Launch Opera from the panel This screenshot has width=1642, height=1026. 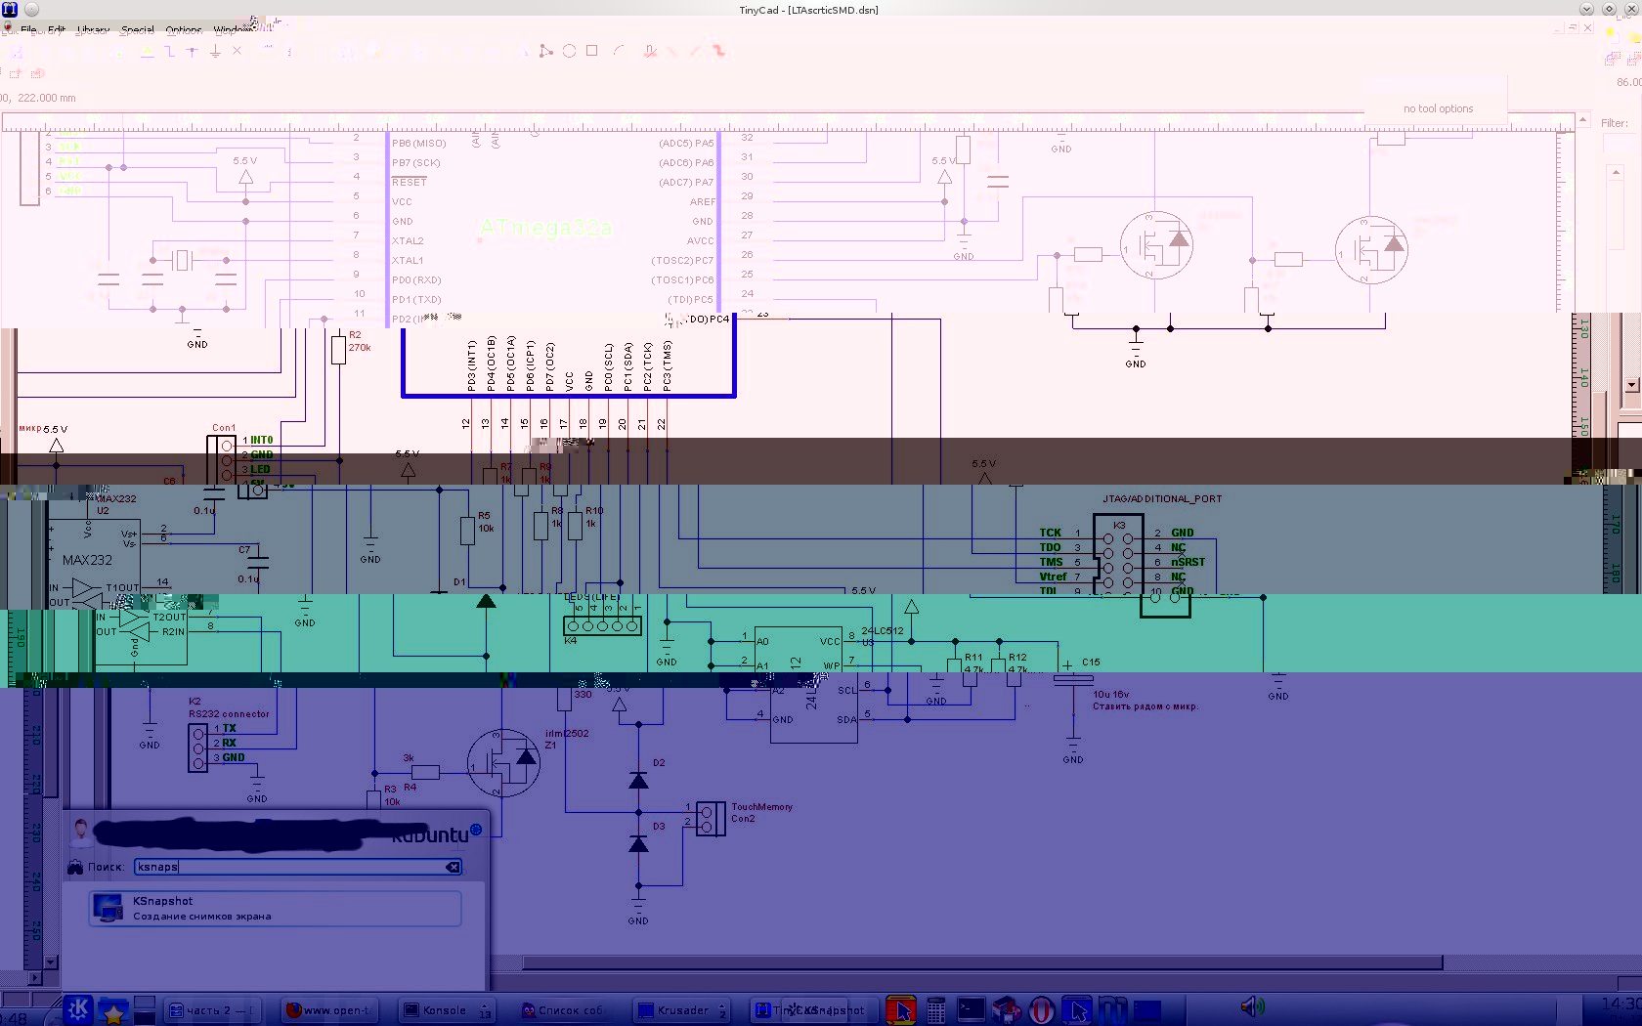(1041, 1009)
